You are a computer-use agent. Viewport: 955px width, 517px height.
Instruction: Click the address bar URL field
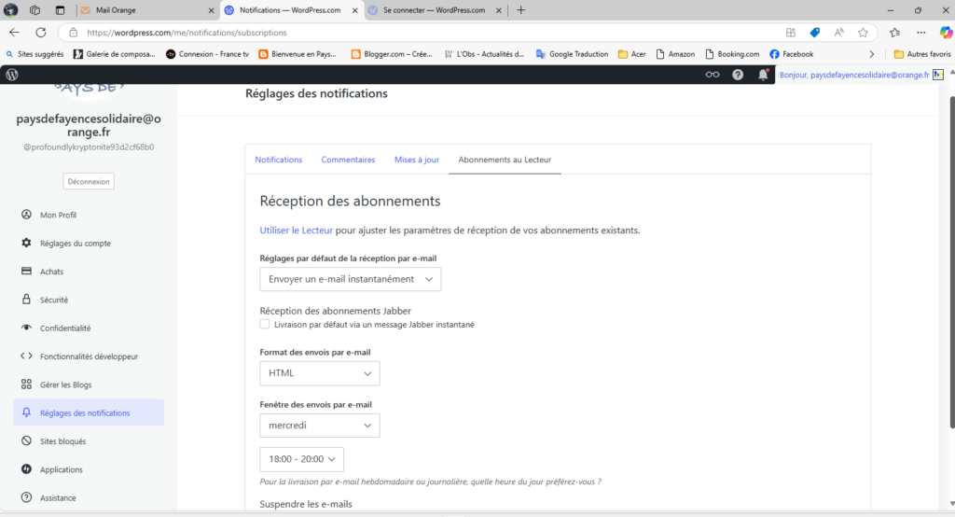point(420,32)
